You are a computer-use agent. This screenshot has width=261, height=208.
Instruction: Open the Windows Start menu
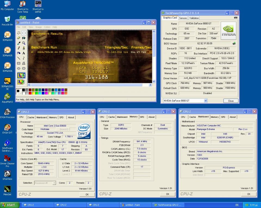10,205
